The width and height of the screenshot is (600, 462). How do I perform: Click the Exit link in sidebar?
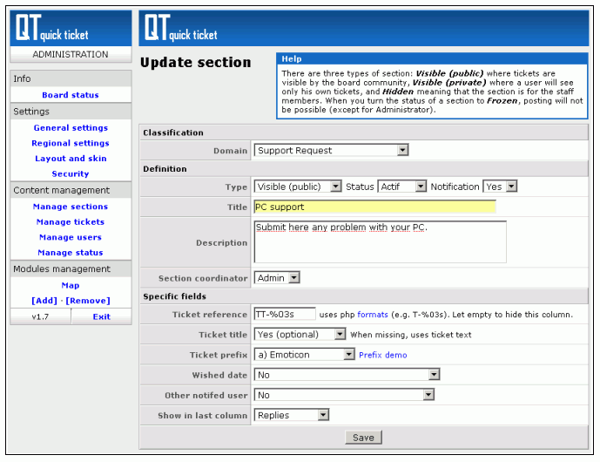click(102, 316)
